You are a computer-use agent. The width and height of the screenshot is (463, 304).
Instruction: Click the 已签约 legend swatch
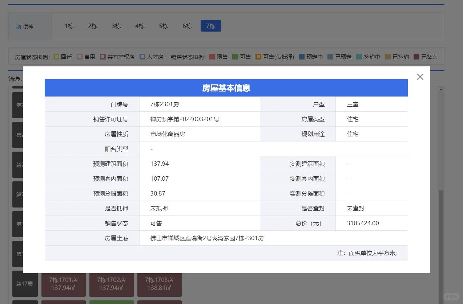pyautogui.click(x=388, y=57)
